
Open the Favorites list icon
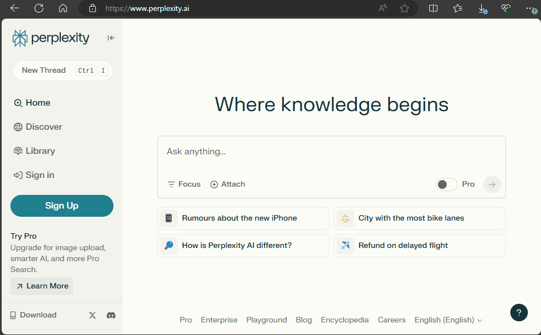click(x=458, y=8)
